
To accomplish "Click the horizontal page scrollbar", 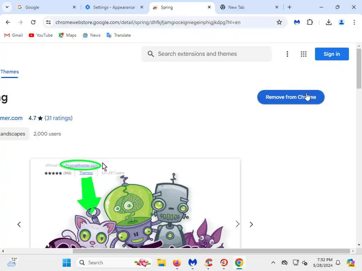I will coord(211,251).
